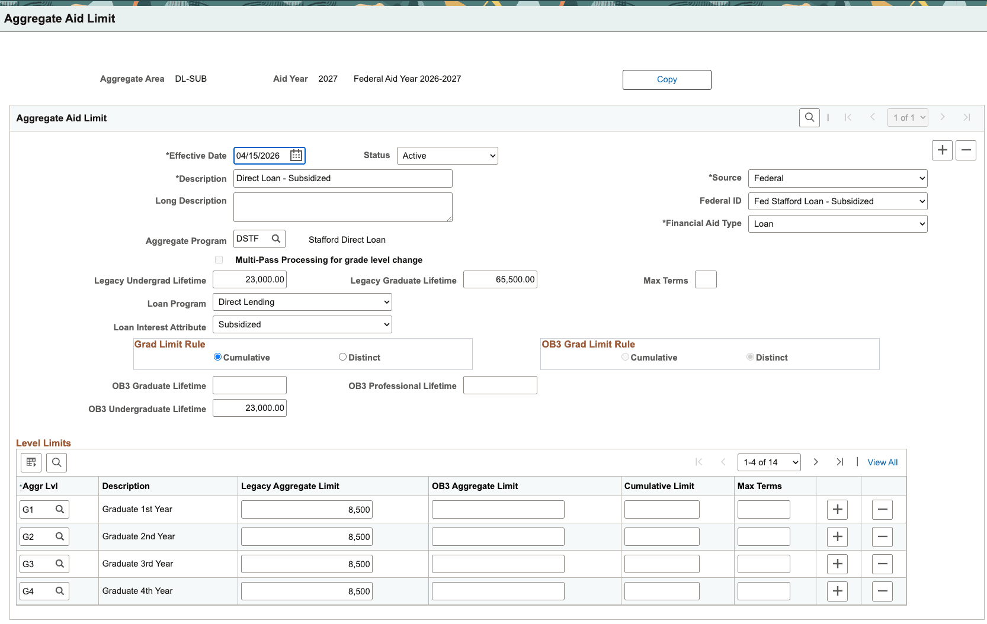Image resolution: width=987 pixels, height=624 pixels.
Task: Go to last Aggregate Aid Limit record
Action: click(967, 118)
